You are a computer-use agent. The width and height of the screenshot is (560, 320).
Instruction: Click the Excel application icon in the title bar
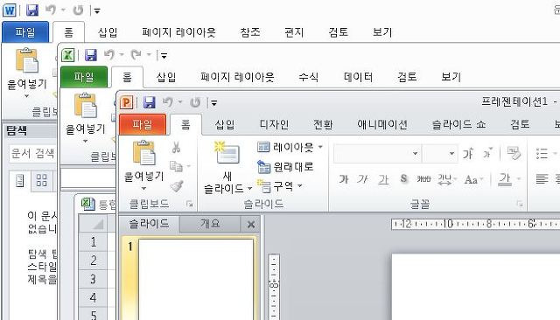(68, 55)
